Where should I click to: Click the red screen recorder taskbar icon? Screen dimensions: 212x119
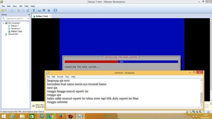click(x=71, y=116)
